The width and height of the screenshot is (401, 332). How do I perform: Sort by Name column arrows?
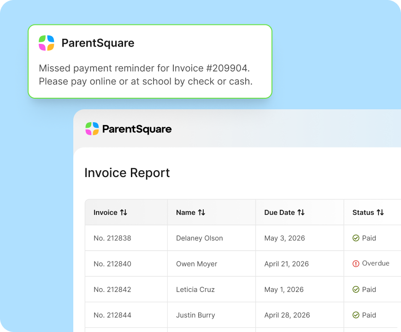click(201, 212)
